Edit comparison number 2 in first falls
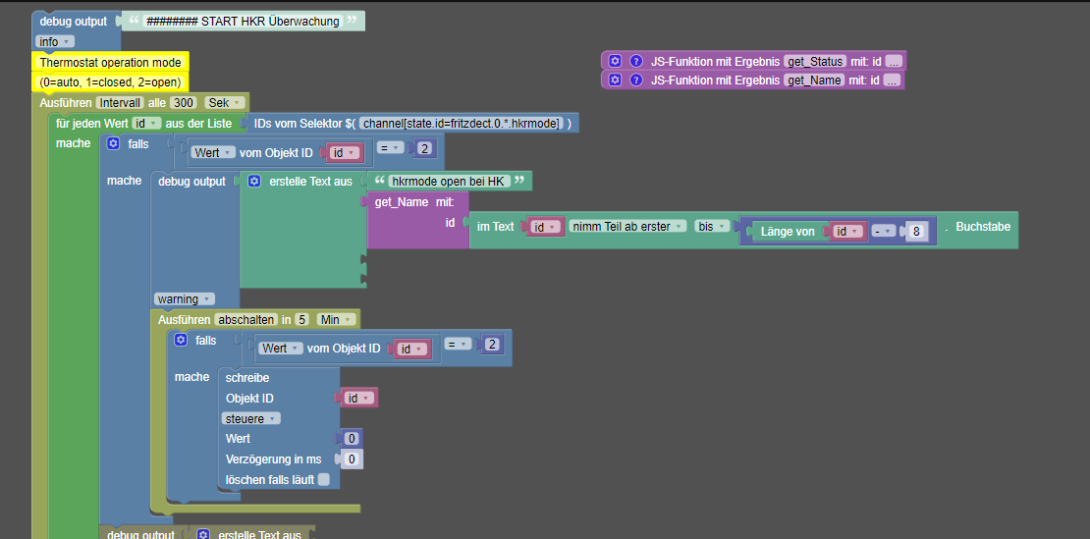Screen dimensions: 1090x539 coord(424,147)
